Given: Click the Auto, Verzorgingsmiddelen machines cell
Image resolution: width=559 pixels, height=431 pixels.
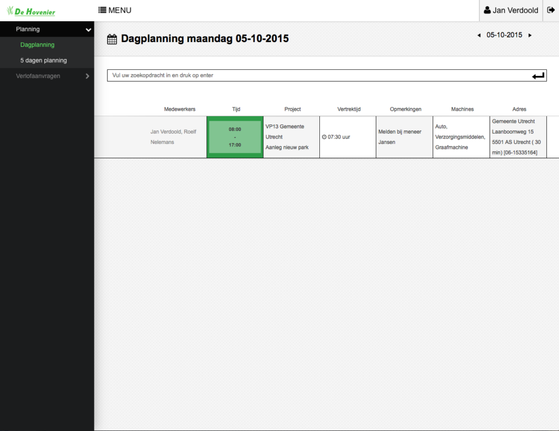Looking at the screenshot, I should [x=461, y=137].
